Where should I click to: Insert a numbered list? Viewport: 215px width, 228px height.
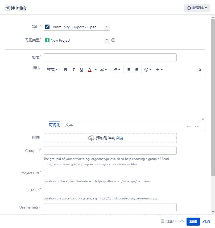pyautogui.click(x=137, y=70)
